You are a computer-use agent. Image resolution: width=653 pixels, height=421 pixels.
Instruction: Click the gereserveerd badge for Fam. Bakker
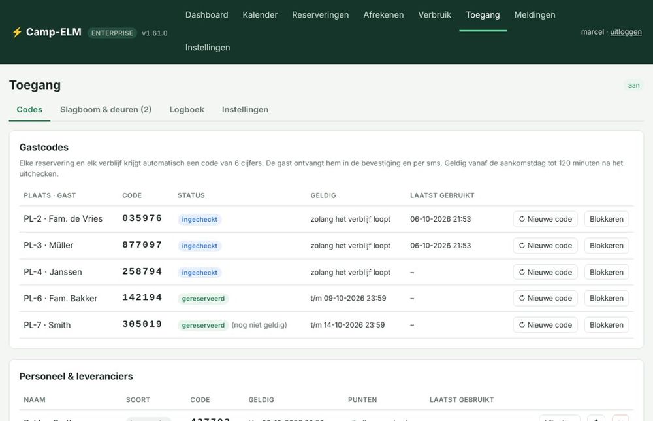point(203,299)
